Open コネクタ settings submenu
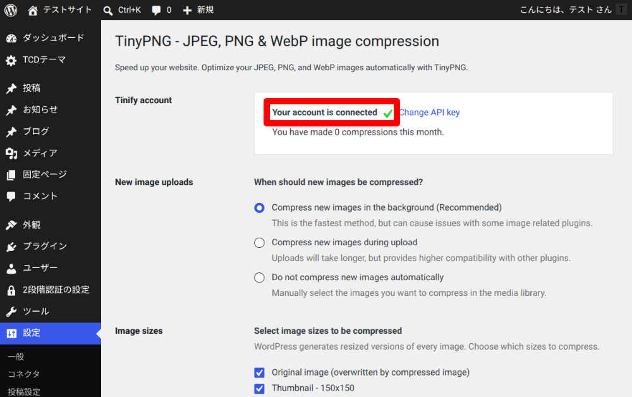Image resolution: width=632 pixels, height=397 pixels. point(24,374)
